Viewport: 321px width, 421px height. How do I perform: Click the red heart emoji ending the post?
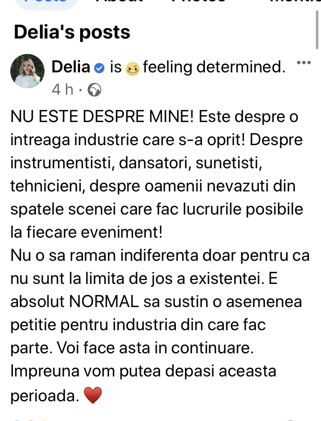pyautogui.click(x=93, y=395)
